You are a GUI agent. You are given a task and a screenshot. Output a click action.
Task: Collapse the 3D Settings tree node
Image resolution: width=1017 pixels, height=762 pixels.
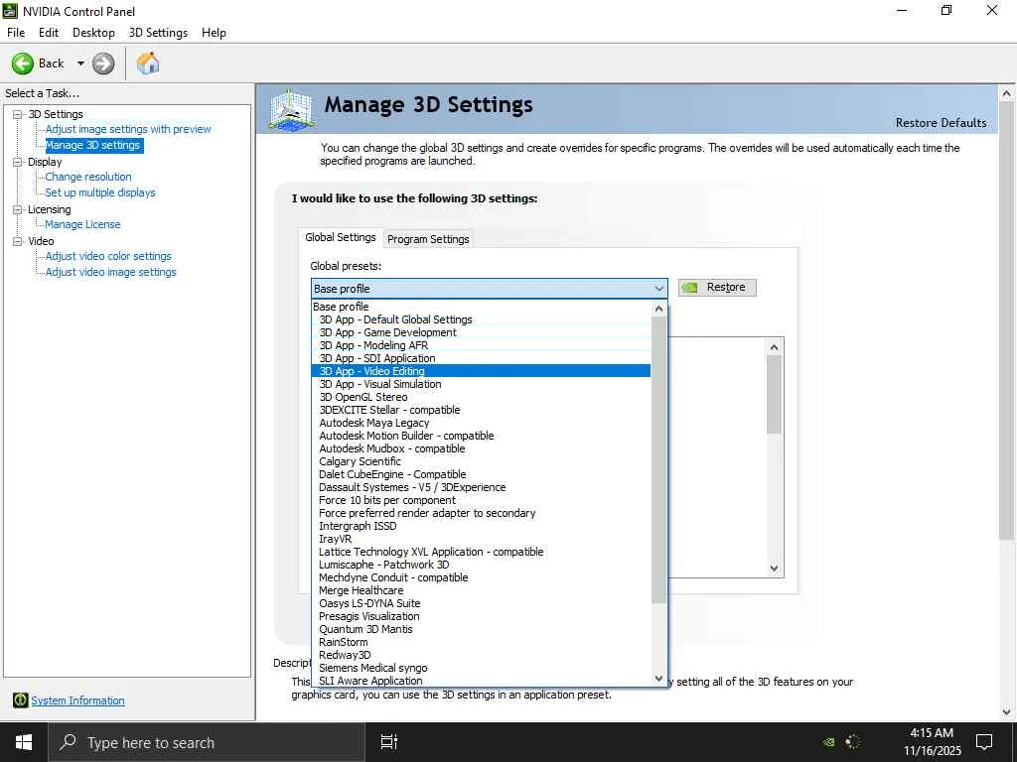pos(18,114)
